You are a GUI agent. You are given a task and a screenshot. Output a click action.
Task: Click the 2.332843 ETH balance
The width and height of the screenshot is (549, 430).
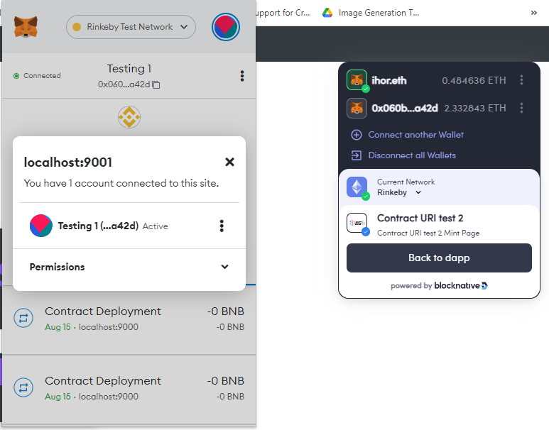(475, 108)
